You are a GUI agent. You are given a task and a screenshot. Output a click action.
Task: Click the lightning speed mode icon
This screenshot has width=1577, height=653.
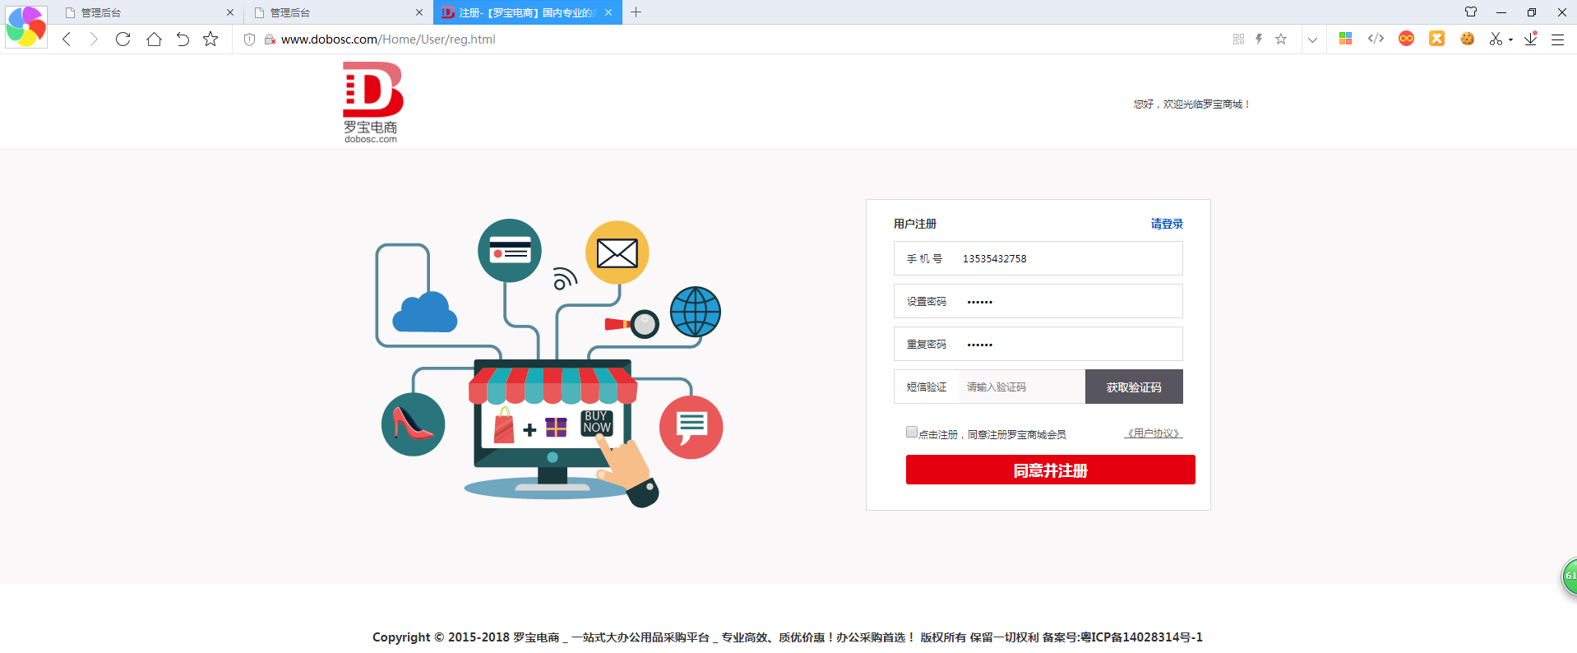tap(1259, 39)
